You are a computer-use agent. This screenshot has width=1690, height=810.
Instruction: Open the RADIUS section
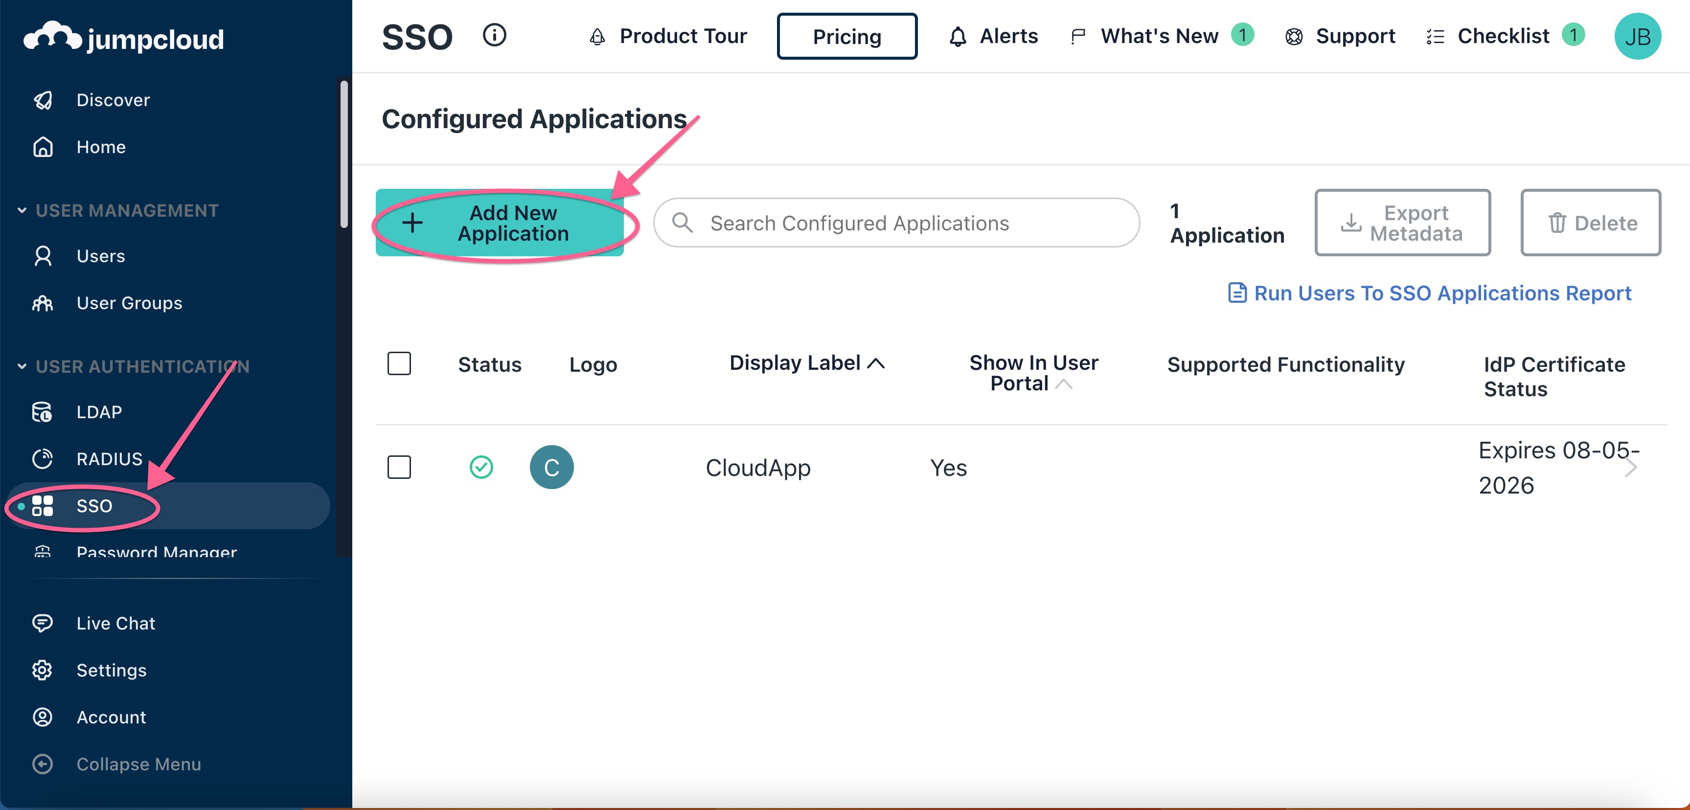109,459
